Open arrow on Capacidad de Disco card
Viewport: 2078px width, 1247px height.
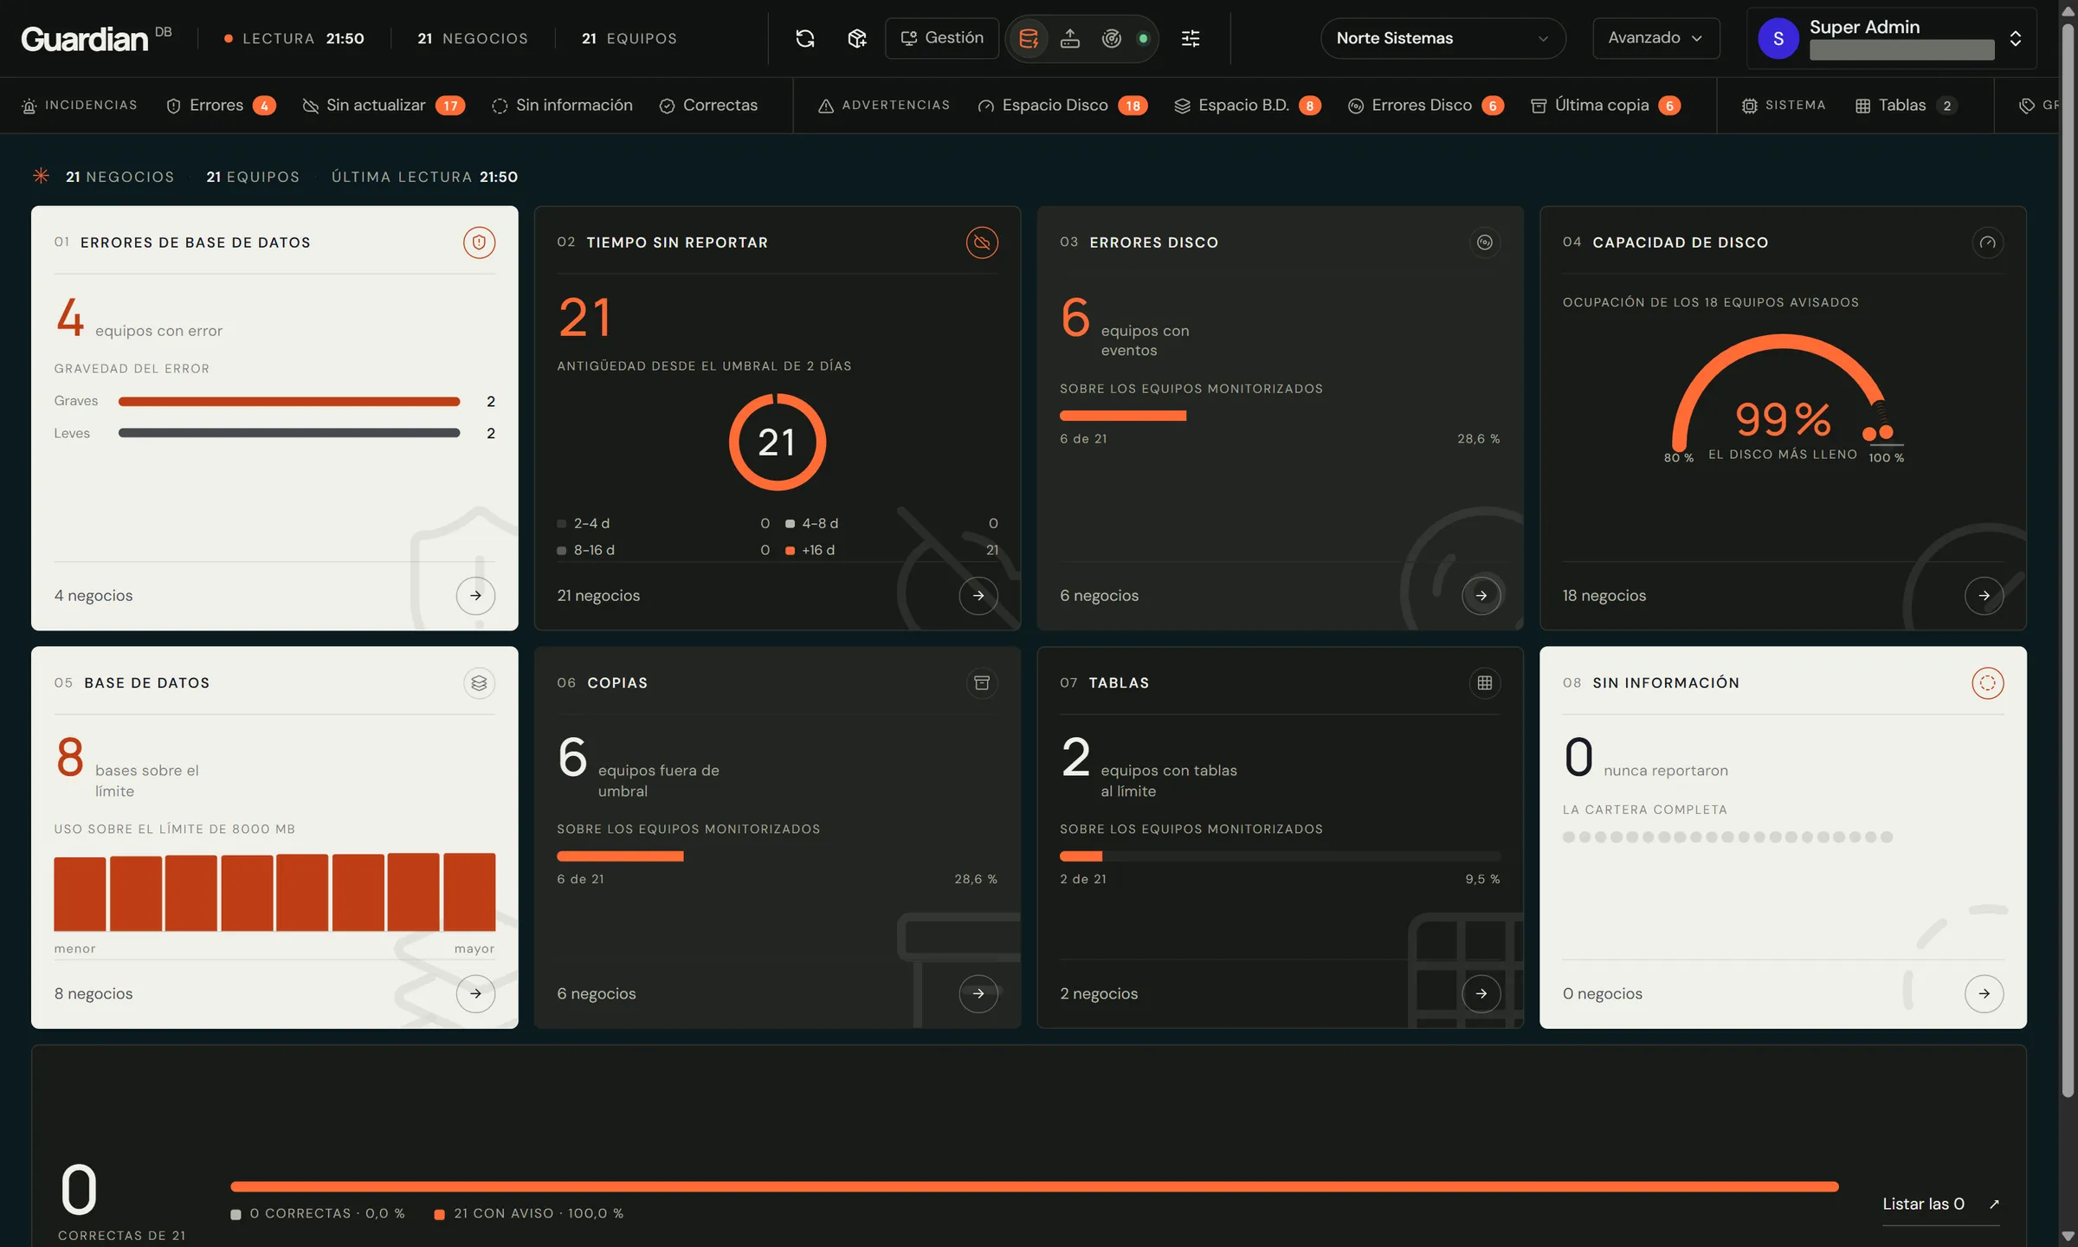[x=1984, y=596]
